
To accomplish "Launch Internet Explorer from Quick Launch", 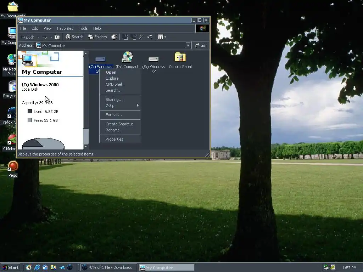I will (37, 267).
